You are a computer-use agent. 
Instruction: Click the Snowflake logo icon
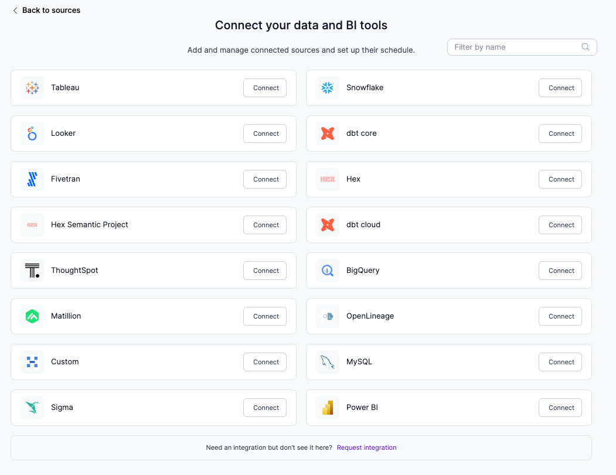click(327, 88)
